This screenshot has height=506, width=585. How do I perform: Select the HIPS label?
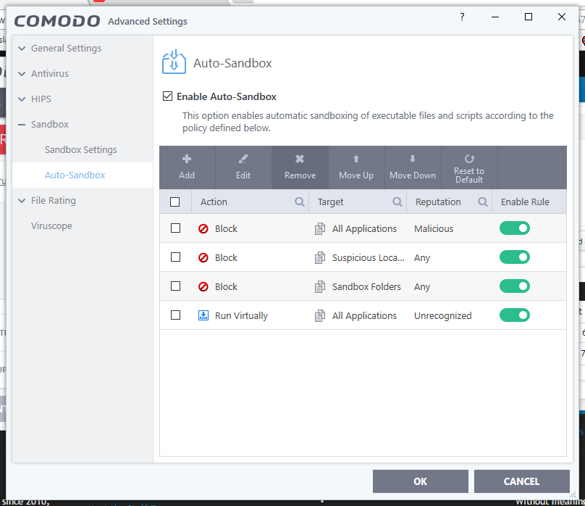point(41,99)
